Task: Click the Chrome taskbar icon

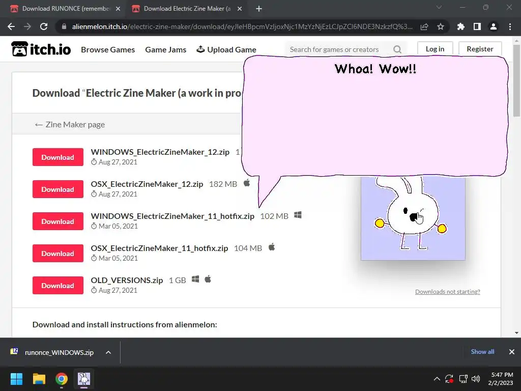Action: point(62,379)
